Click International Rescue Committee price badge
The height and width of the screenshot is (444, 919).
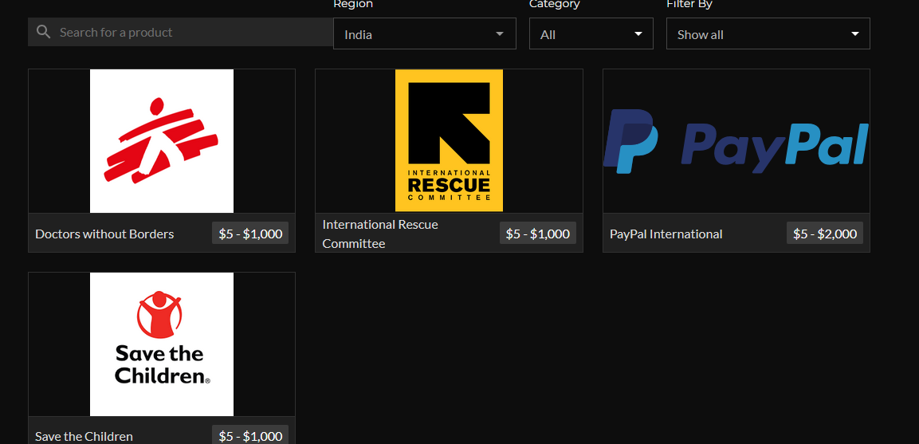point(537,234)
